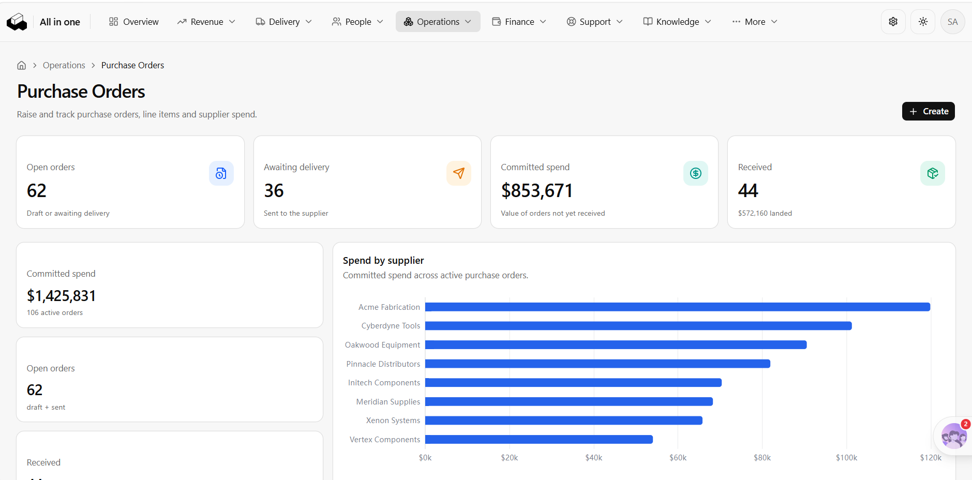Open the settings gear icon

[x=893, y=22]
